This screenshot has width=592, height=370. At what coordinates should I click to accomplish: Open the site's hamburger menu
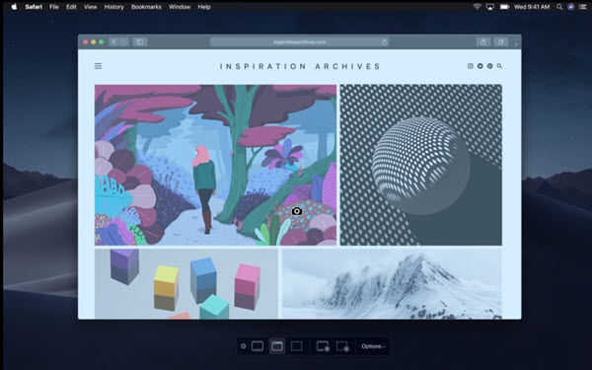pyautogui.click(x=98, y=66)
